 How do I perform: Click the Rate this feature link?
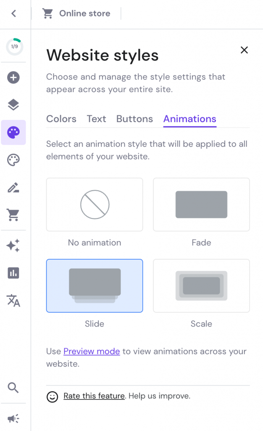pos(94,396)
